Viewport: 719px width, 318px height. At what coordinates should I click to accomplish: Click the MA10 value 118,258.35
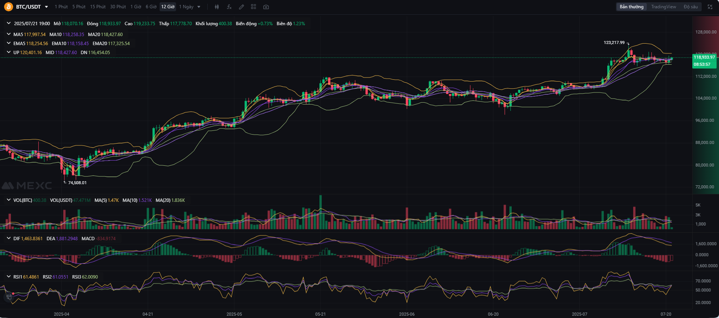73,34
